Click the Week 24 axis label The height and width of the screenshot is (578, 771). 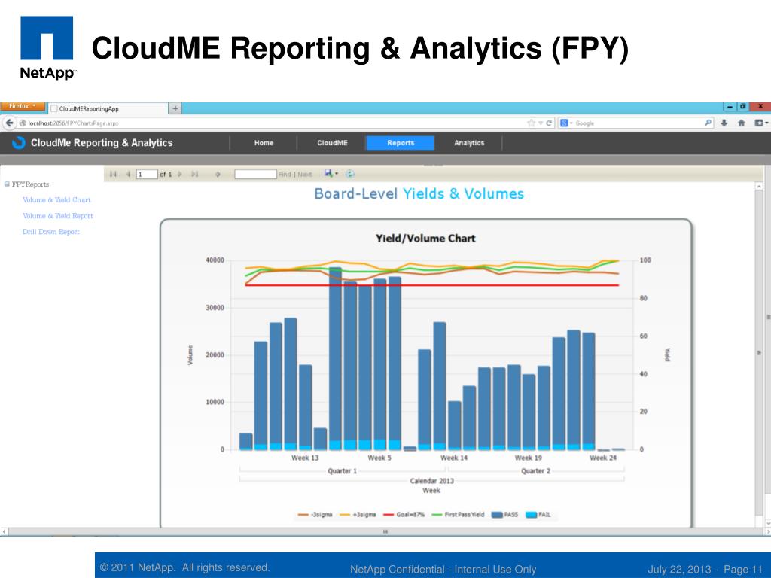click(603, 458)
